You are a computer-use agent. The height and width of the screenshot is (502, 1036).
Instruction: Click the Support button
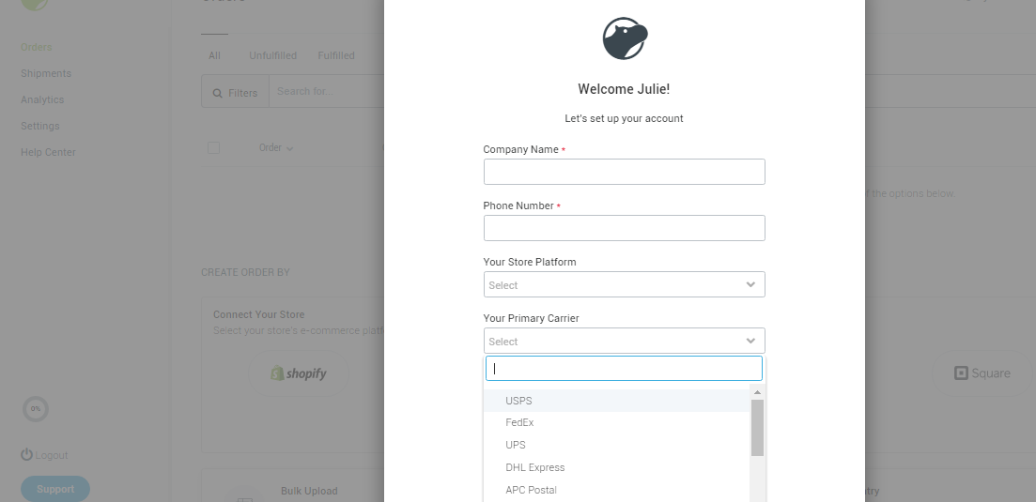click(55, 489)
